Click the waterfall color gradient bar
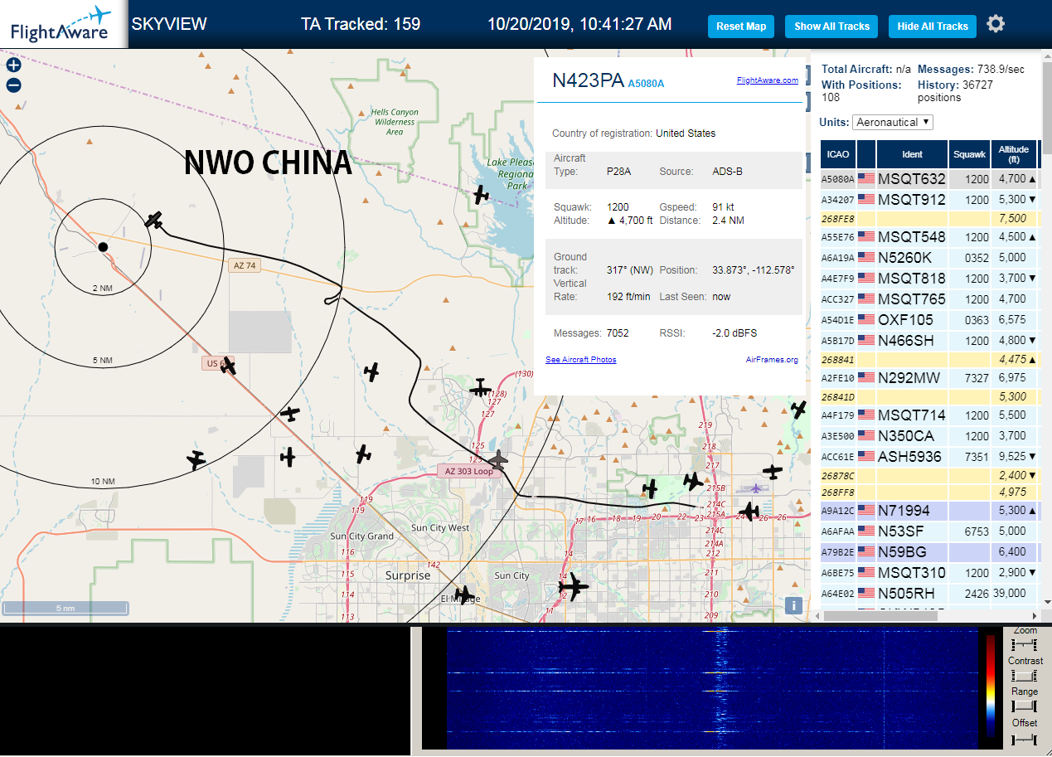Viewport: 1052px width, 757px height. coord(990,686)
